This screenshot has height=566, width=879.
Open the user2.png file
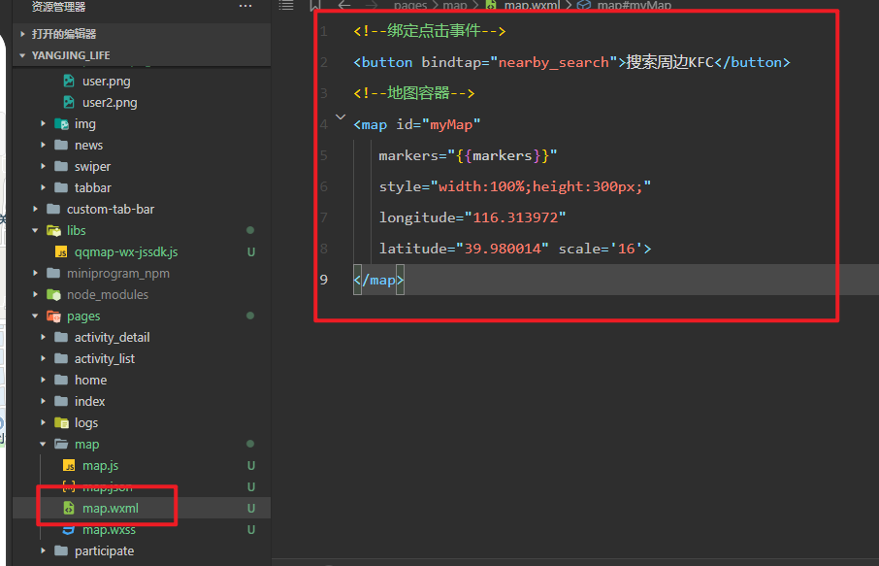110,102
